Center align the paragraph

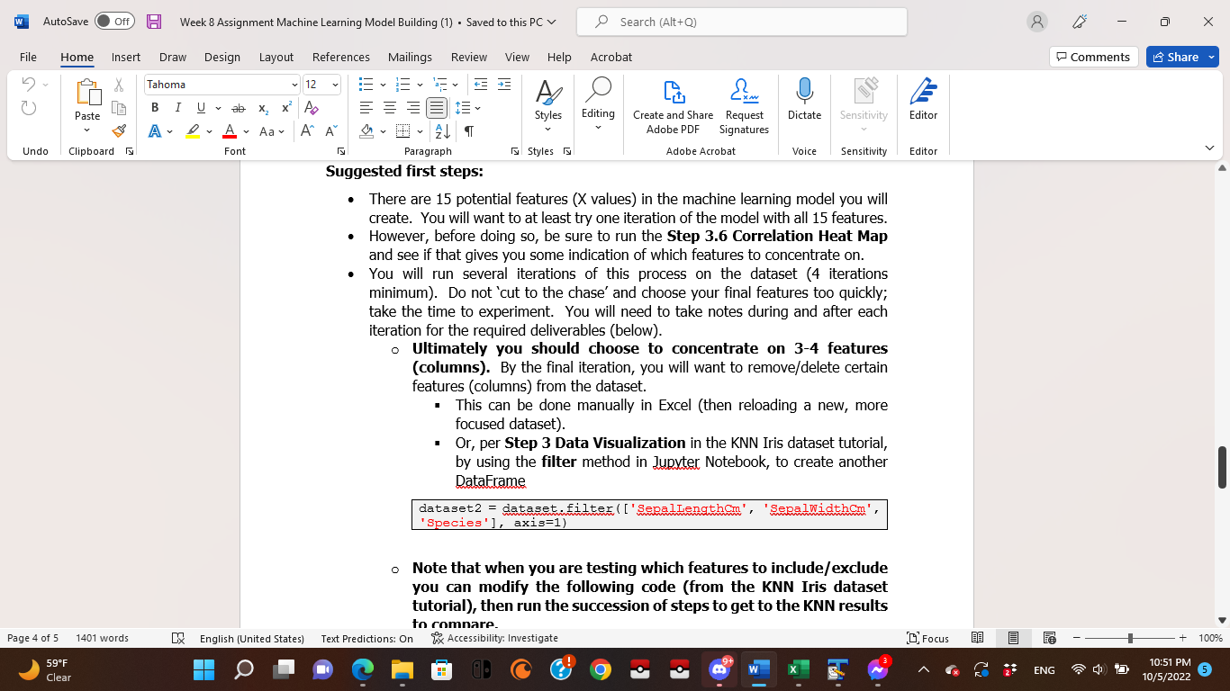390,108
